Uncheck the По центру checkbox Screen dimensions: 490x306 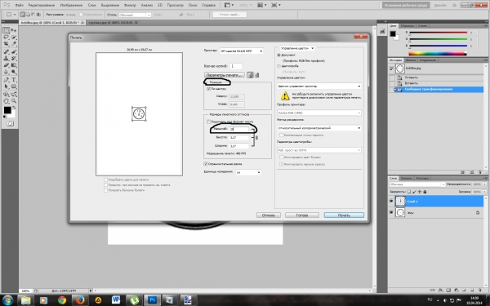click(208, 89)
